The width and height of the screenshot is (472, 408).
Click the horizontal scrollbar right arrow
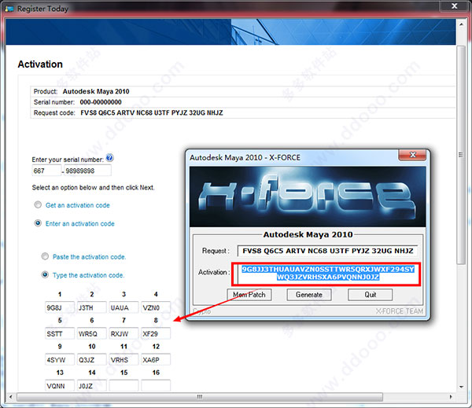pyautogui.click(x=451, y=397)
